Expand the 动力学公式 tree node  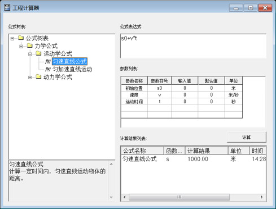tap(30, 78)
